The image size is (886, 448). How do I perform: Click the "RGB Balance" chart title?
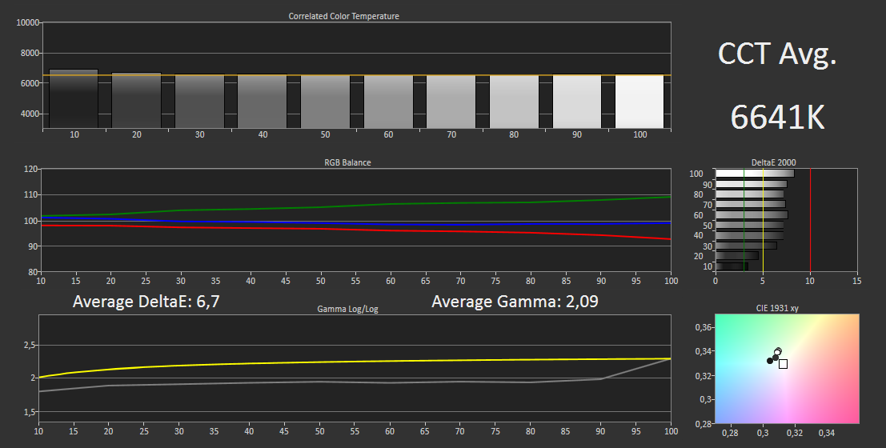coord(347,162)
